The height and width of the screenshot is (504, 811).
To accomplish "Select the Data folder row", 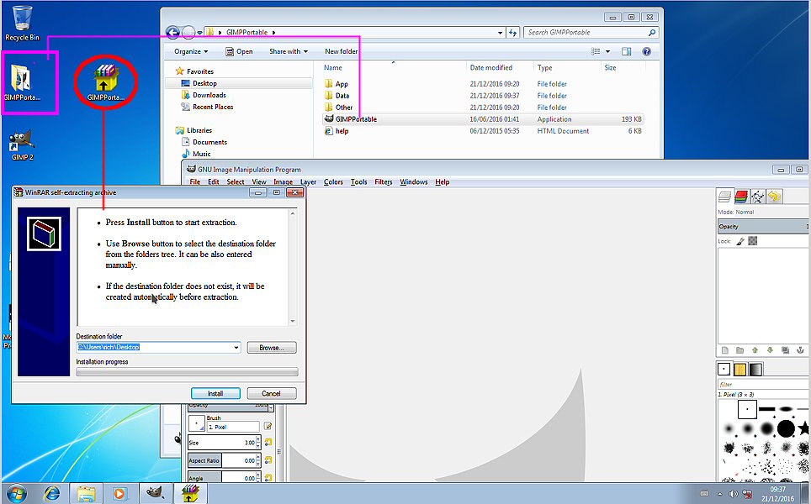I will (x=484, y=96).
